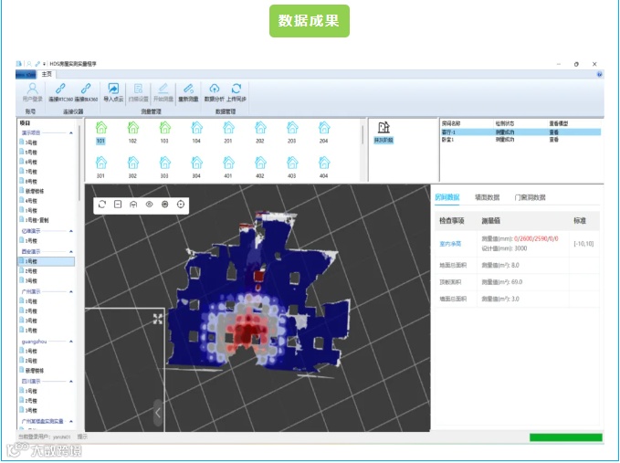
Task: Run 数据分析 data analysis
Action: pyautogui.click(x=215, y=92)
